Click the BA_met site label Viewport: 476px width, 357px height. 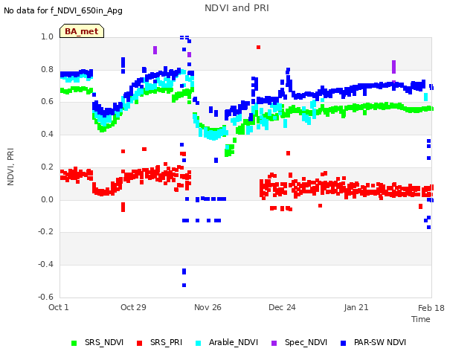pos(82,31)
